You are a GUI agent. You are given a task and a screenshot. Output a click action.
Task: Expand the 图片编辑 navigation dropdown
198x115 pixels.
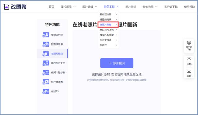pyautogui.click(x=90, y=7)
